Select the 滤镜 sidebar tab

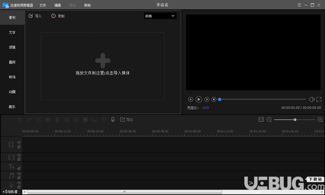pos(12,47)
